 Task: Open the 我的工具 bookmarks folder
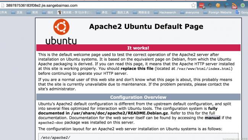tap(120, 12)
